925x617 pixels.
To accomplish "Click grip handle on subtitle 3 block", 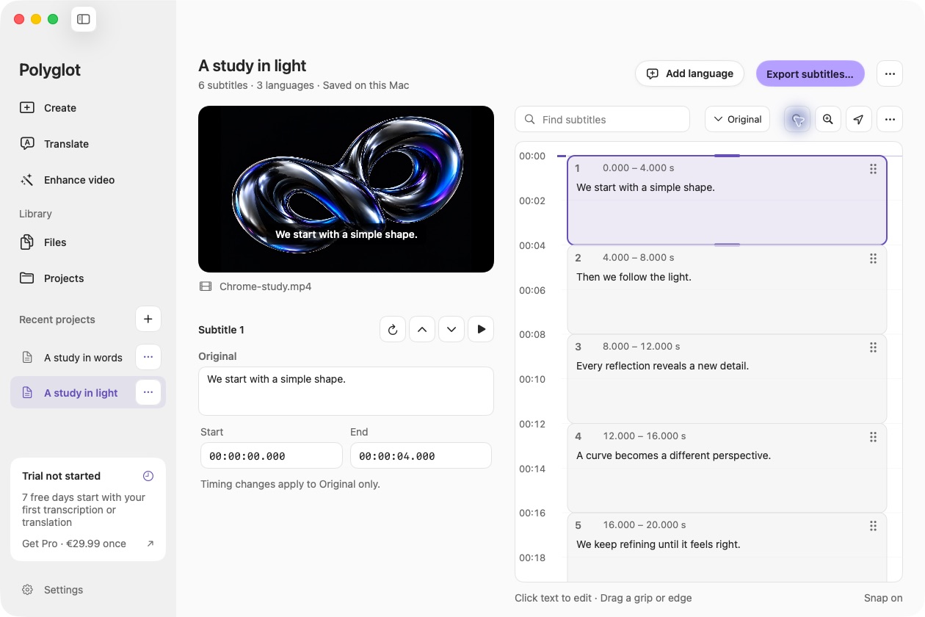I will coord(873,347).
